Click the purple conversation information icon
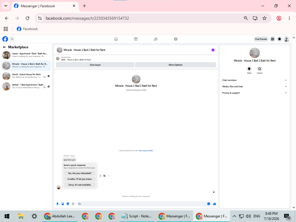The image size is (296, 222). point(213,50)
